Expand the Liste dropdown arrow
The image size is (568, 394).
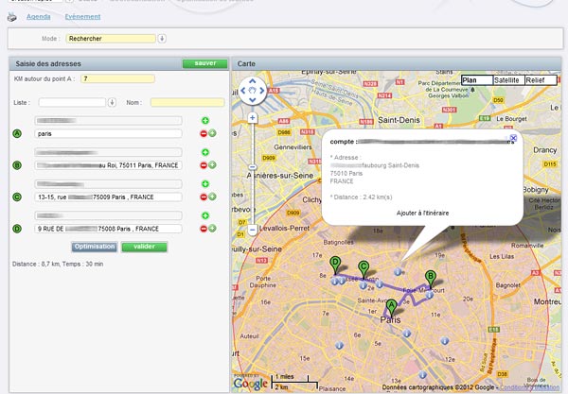click(x=112, y=103)
